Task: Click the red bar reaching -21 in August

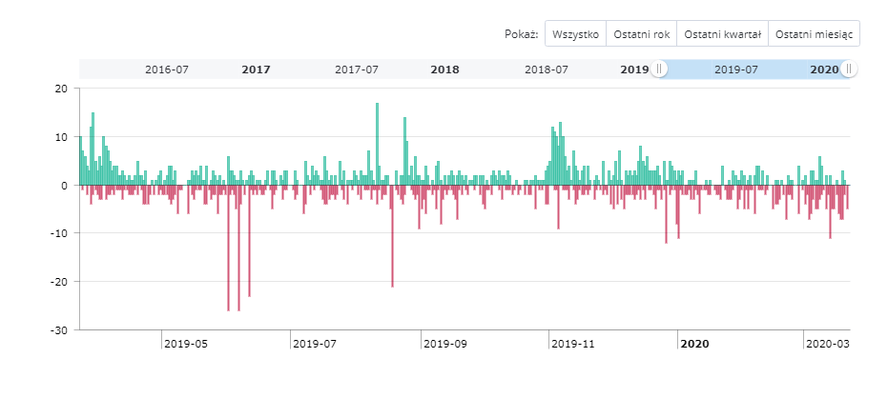Action: coord(392,236)
